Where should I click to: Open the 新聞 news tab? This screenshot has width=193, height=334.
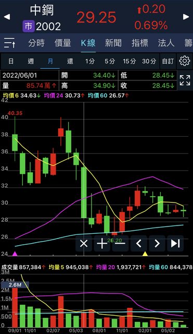(x=113, y=43)
